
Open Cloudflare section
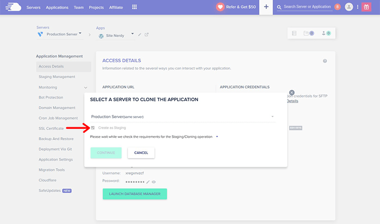[x=47, y=180]
